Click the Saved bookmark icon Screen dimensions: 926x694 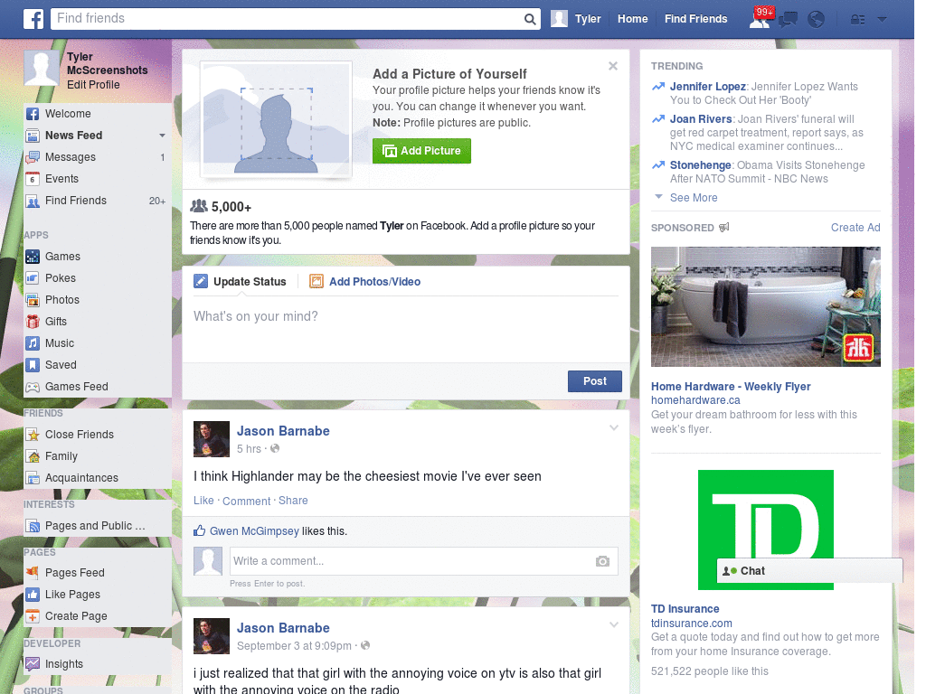tap(33, 365)
